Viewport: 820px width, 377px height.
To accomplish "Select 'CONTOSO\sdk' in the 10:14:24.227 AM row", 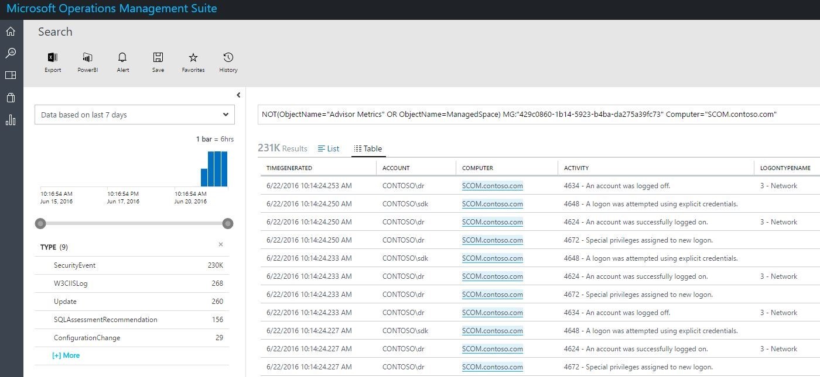I will pos(405,331).
